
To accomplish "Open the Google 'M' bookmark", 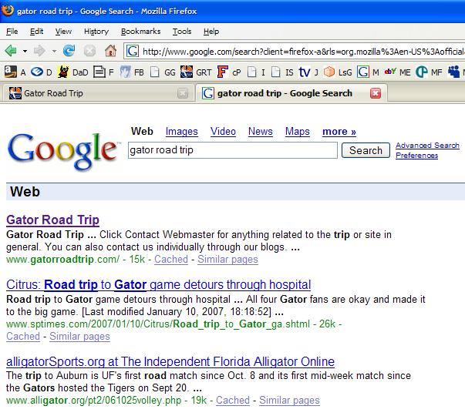I will tap(368, 72).
